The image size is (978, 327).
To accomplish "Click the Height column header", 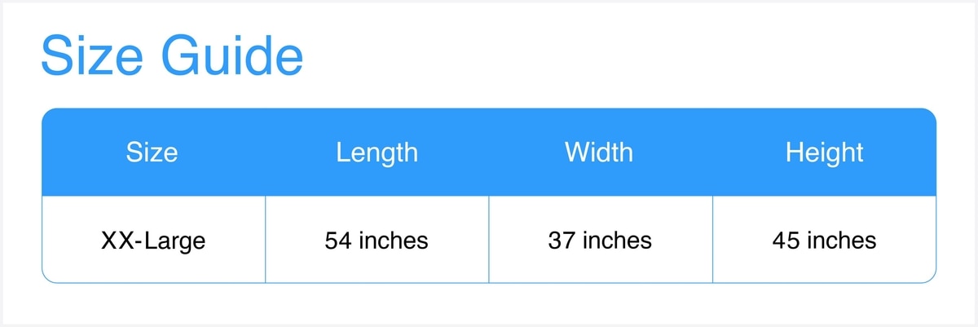I will pyautogui.click(x=824, y=152).
